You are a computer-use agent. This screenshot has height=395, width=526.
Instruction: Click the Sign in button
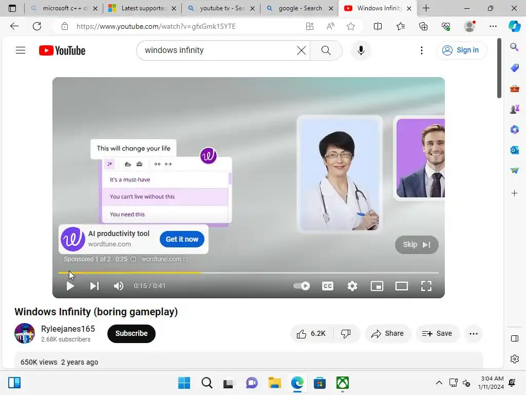click(x=461, y=50)
